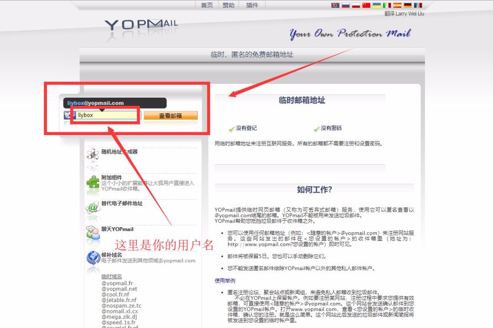The height and width of the screenshot is (328, 493).
Task: Switch language using the UK flag icon
Action: [336, 5]
